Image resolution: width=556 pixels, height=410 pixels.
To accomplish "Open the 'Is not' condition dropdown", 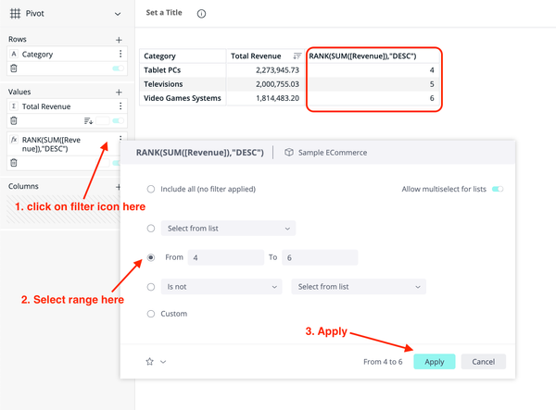I will pyautogui.click(x=221, y=287).
